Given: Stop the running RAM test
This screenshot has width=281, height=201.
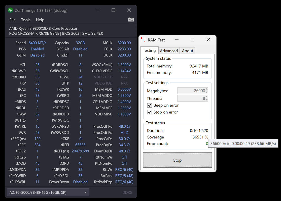Looking at the screenshot, I should 178,160.
